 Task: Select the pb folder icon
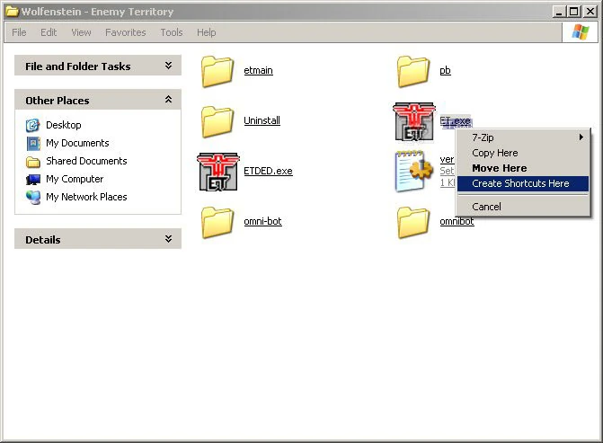pos(413,71)
